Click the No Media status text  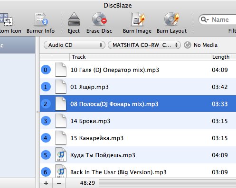[x=206, y=45]
